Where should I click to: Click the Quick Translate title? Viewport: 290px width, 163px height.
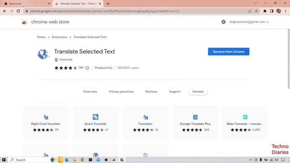pos(96,124)
